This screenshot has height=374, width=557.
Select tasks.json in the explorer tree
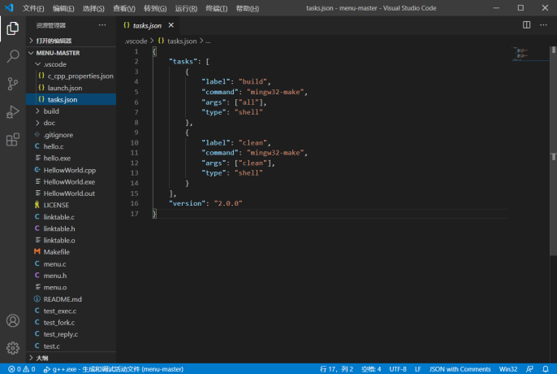71,100
